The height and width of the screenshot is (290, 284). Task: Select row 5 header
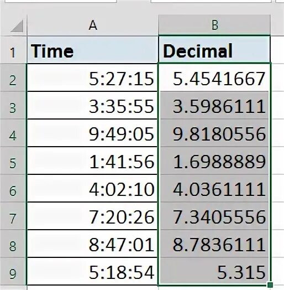(x=13, y=160)
